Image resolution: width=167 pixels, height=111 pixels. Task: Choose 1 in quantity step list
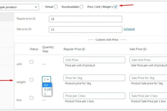45,94
